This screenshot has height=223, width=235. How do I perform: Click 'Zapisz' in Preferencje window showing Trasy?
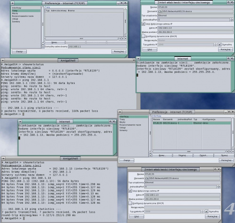coord(19,52)
